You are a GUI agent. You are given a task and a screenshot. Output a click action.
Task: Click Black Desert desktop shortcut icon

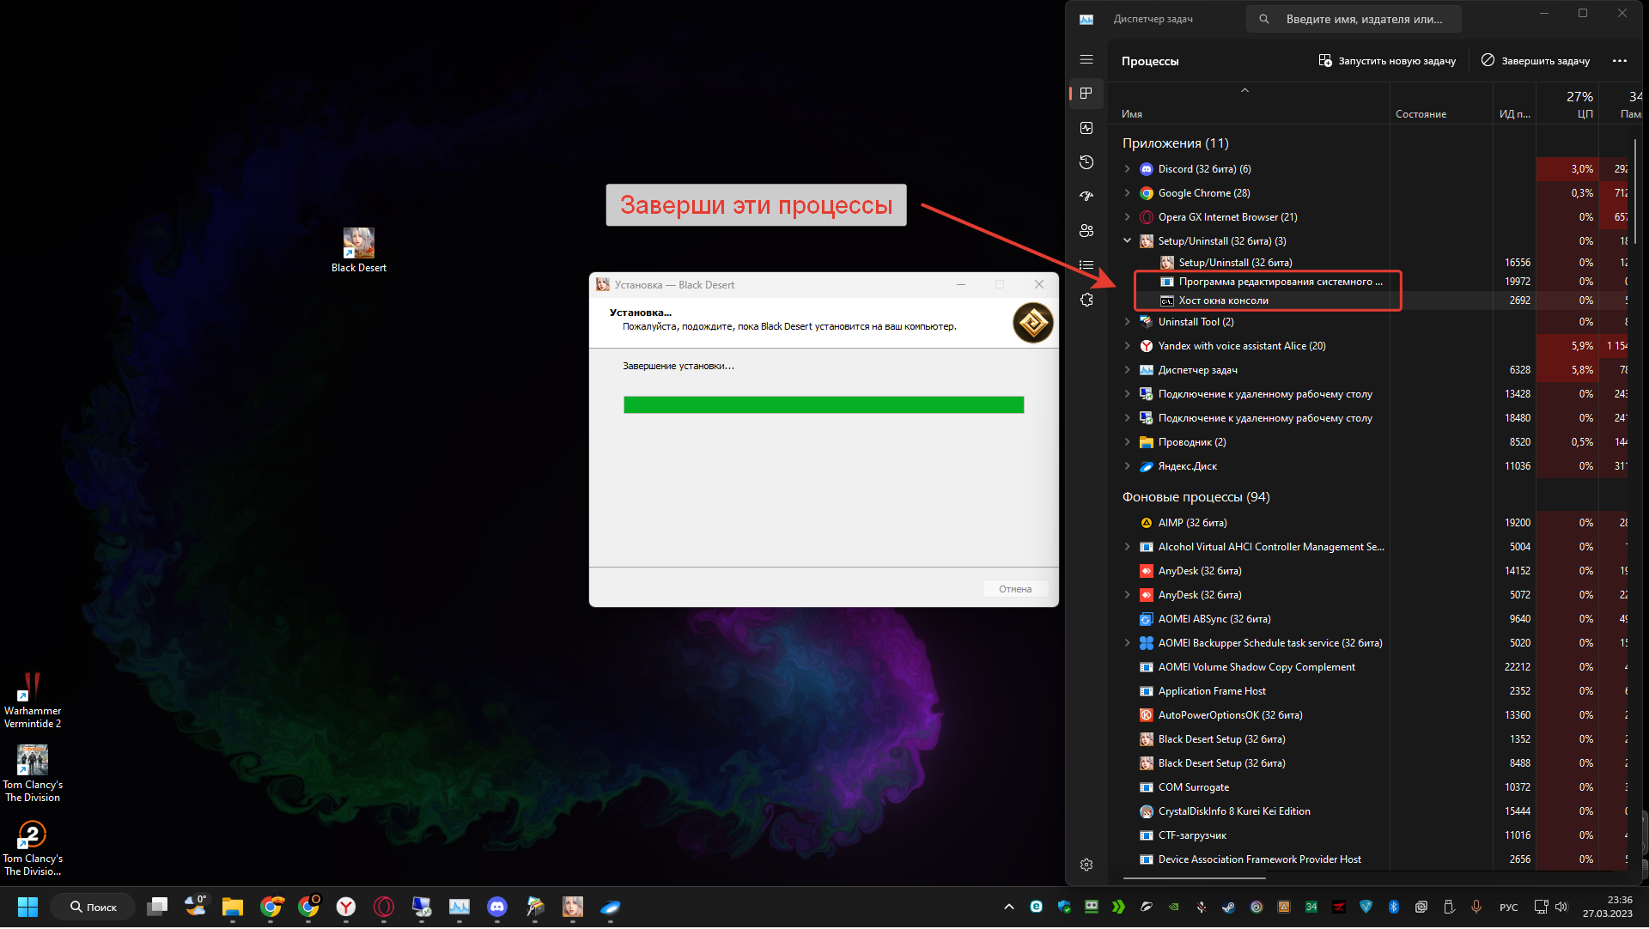359,251
